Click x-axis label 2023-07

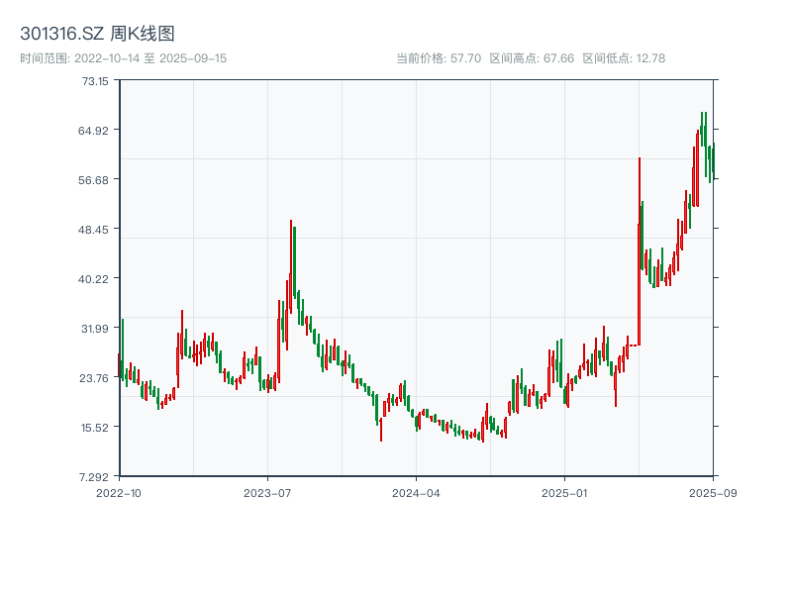click(x=267, y=493)
